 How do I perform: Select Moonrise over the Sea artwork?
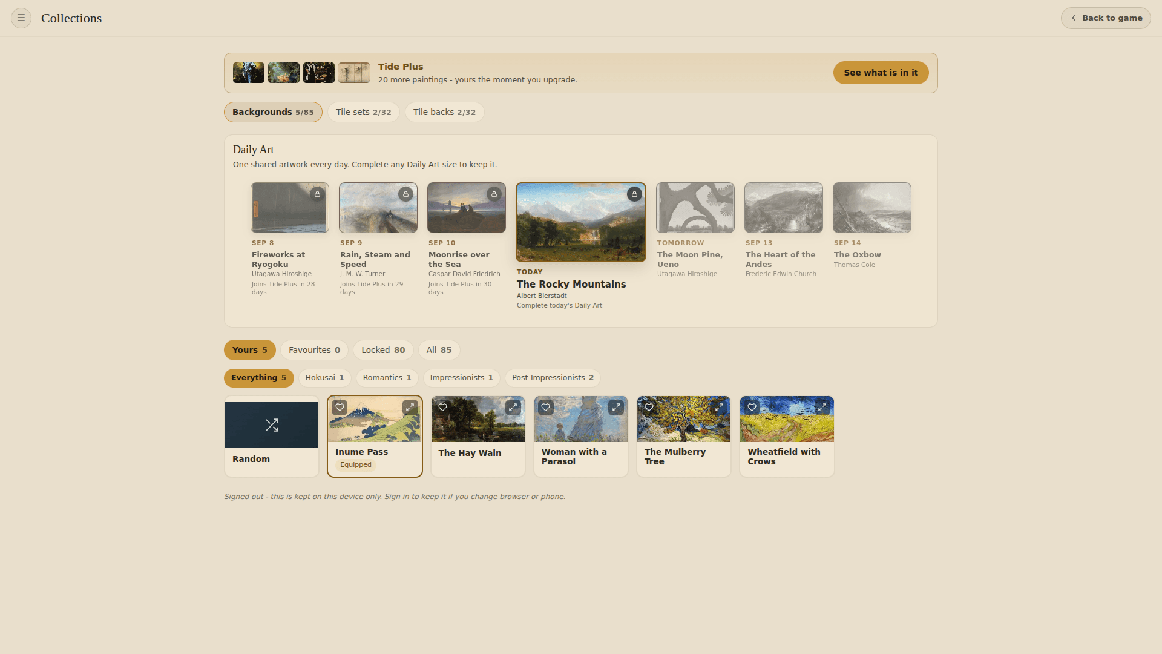467,208
